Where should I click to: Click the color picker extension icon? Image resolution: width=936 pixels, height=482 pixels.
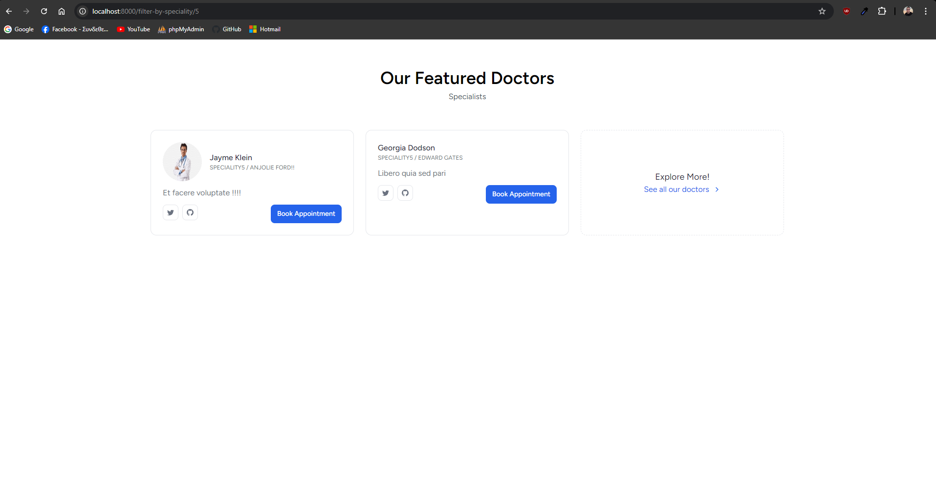pos(864,11)
